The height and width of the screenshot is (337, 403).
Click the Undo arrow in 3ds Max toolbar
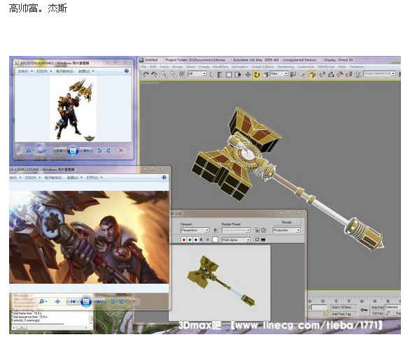pos(146,75)
